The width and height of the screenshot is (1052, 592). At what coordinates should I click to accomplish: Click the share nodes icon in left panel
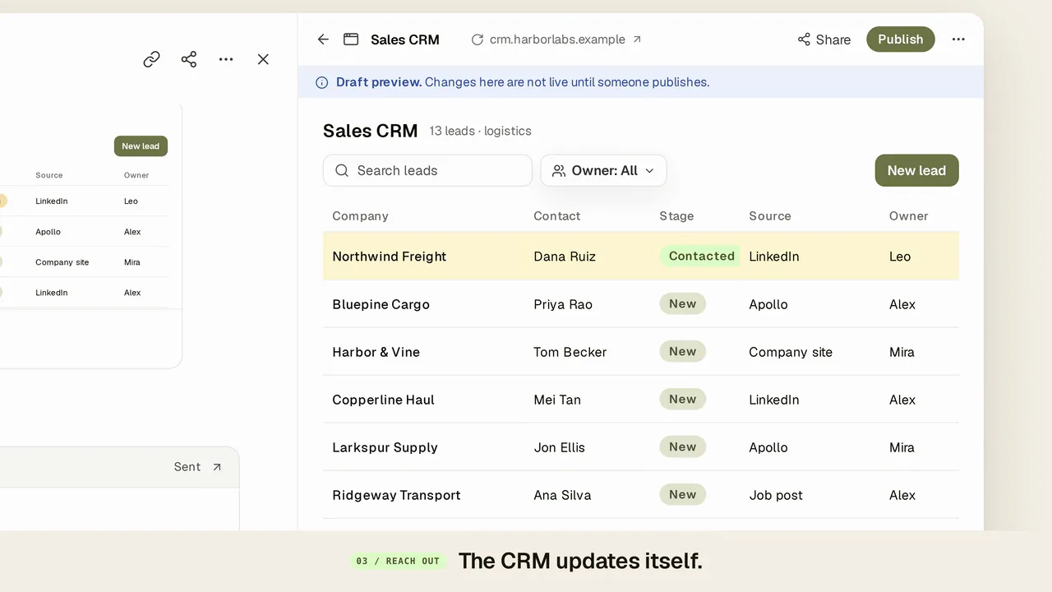(189, 59)
